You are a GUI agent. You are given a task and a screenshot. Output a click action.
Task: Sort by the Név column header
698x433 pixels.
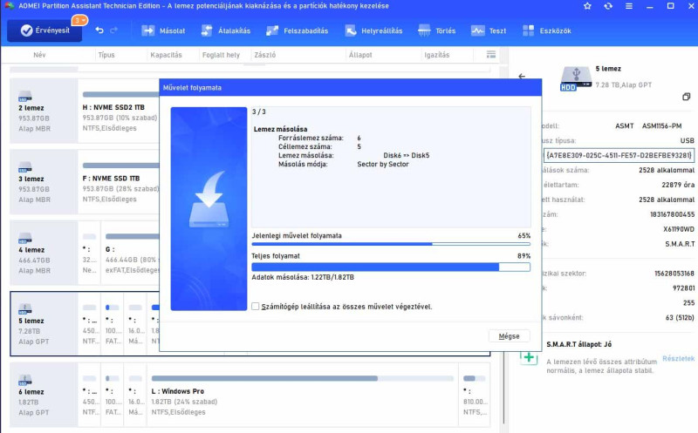tap(39, 55)
